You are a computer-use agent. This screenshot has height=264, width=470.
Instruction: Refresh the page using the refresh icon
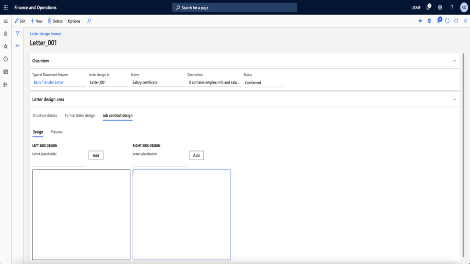pyautogui.click(x=447, y=21)
